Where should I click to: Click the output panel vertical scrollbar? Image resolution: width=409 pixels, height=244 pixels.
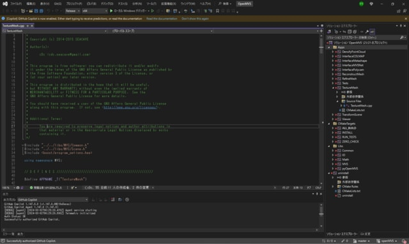tap(321, 215)
